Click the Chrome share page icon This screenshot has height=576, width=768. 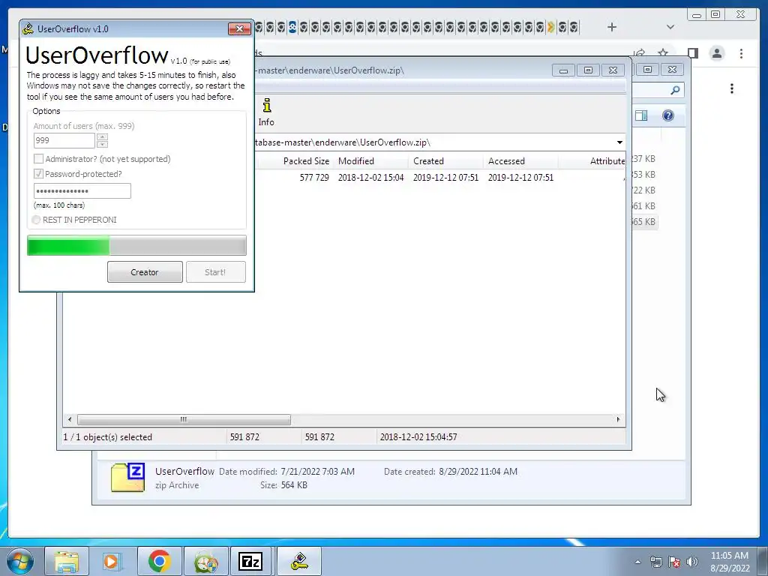tap(639, 53)
